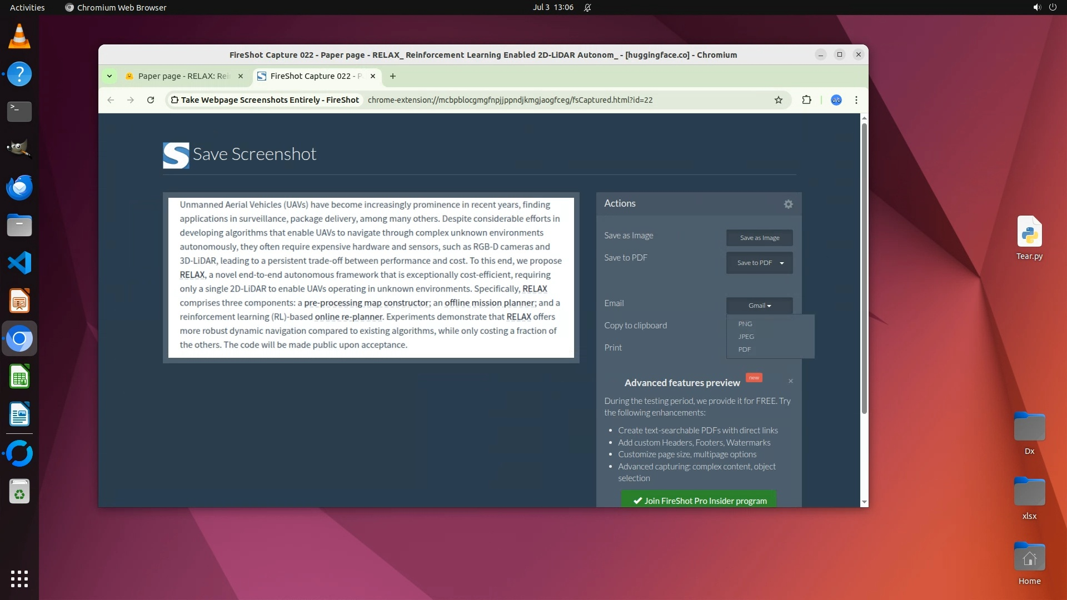Reload the page
Viewport: 1067px width, 600px height.
click(x=150, y=100)
